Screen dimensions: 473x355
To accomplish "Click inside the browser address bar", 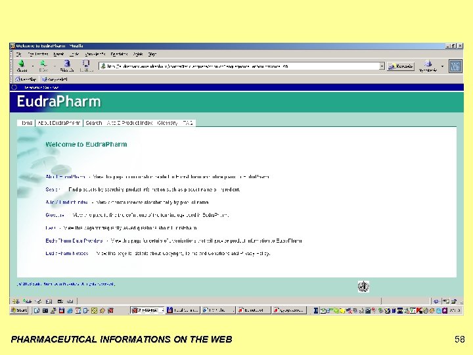I will click(x=241, y=66).
